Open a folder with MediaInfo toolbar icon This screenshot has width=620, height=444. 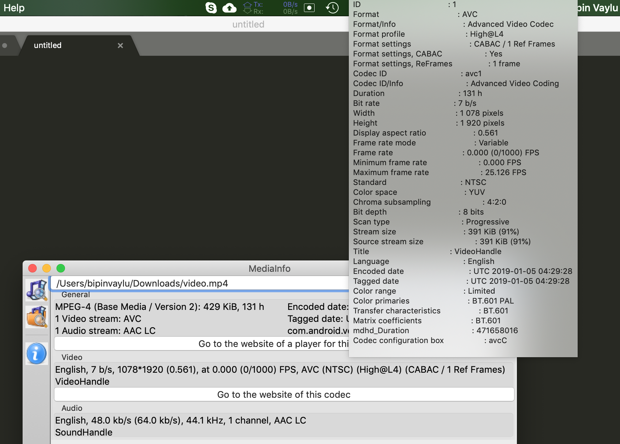[x=36, y=317]
